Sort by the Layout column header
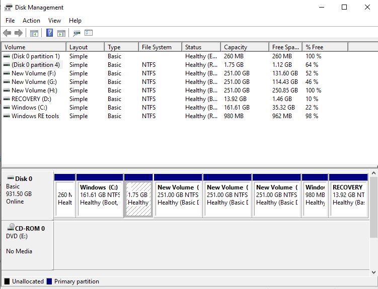 85,47
